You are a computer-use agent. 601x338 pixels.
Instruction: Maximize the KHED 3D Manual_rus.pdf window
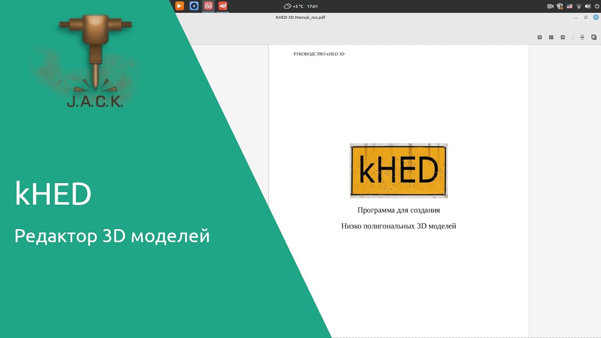(x=586, y=17)
